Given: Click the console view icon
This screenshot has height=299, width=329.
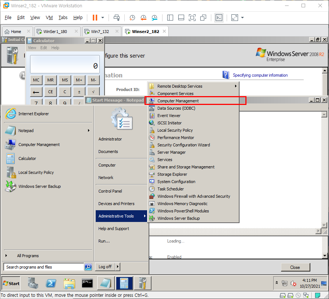Looking at the screenshot, I should click(219, 18).
